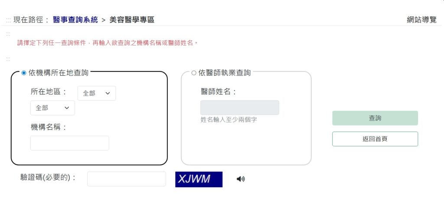Click the 驗證碼(必要的) label text

pos(48,177)
